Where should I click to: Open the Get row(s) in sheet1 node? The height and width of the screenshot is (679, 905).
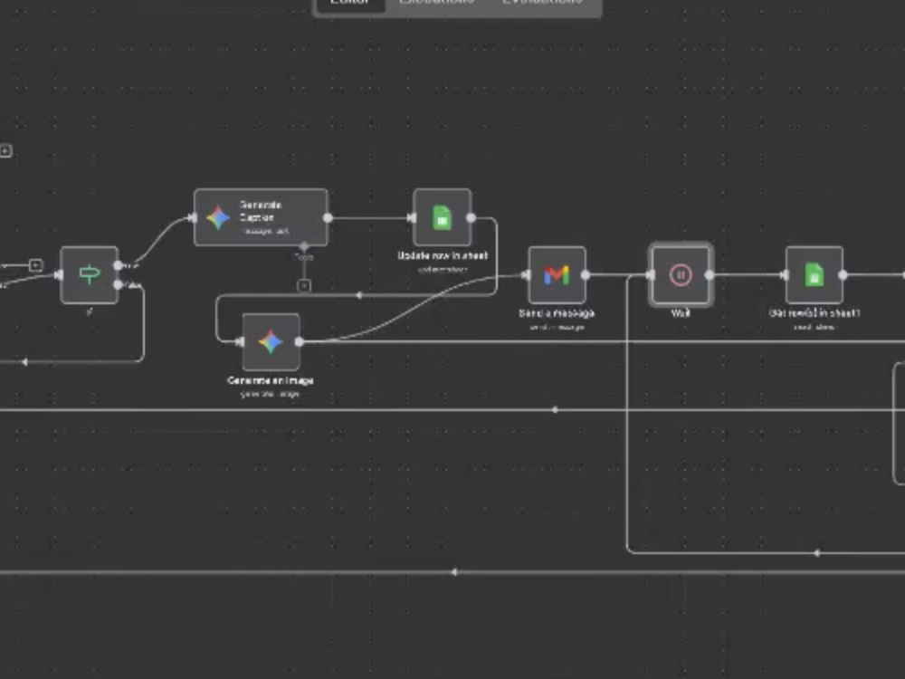tap(814, 275)
